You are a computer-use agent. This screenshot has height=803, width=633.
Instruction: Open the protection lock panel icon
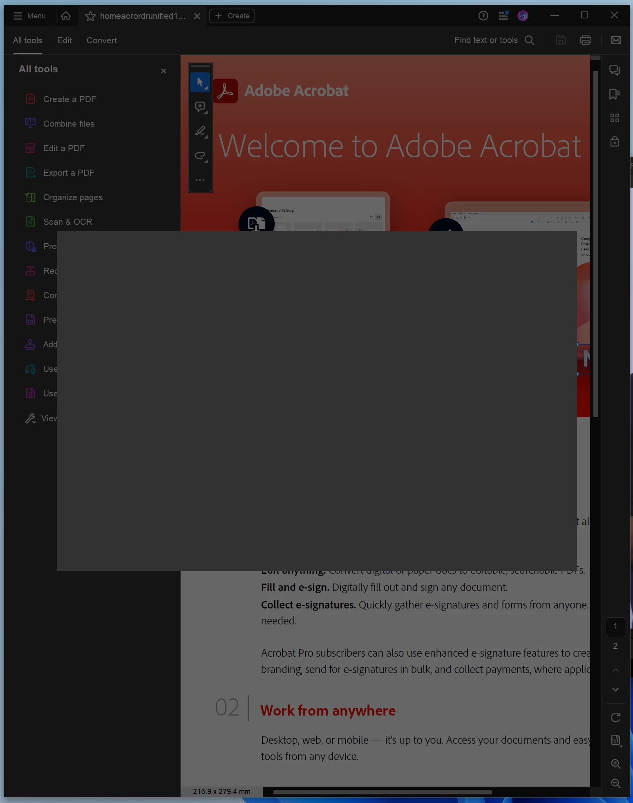coord(615,141)
